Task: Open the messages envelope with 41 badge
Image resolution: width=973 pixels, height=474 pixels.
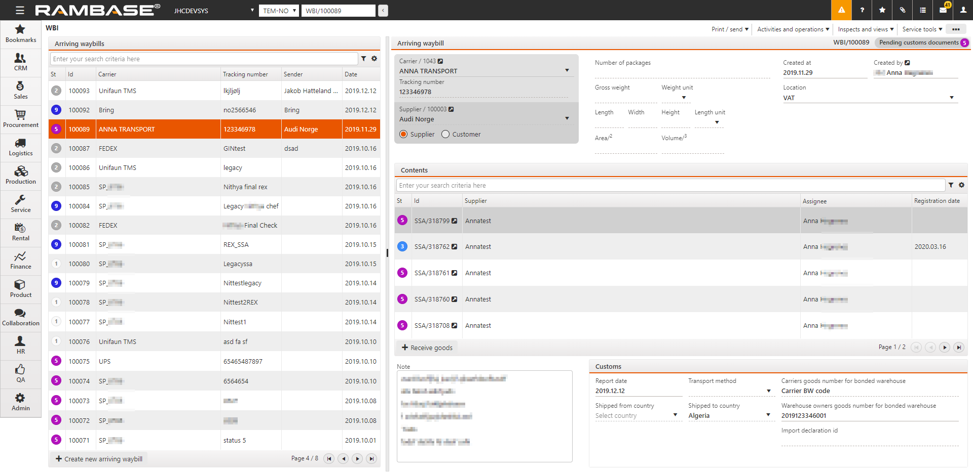Action: click(x=943, y=10)
